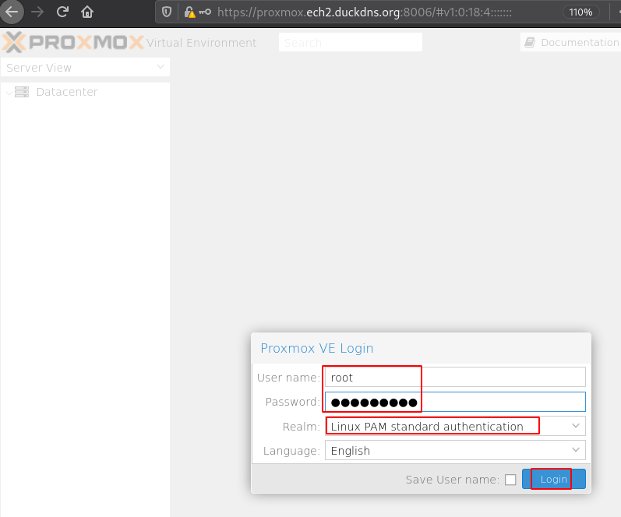Open the Language dropdown arrow
This screenshot has width=621, height=517.
pos(576,450)
